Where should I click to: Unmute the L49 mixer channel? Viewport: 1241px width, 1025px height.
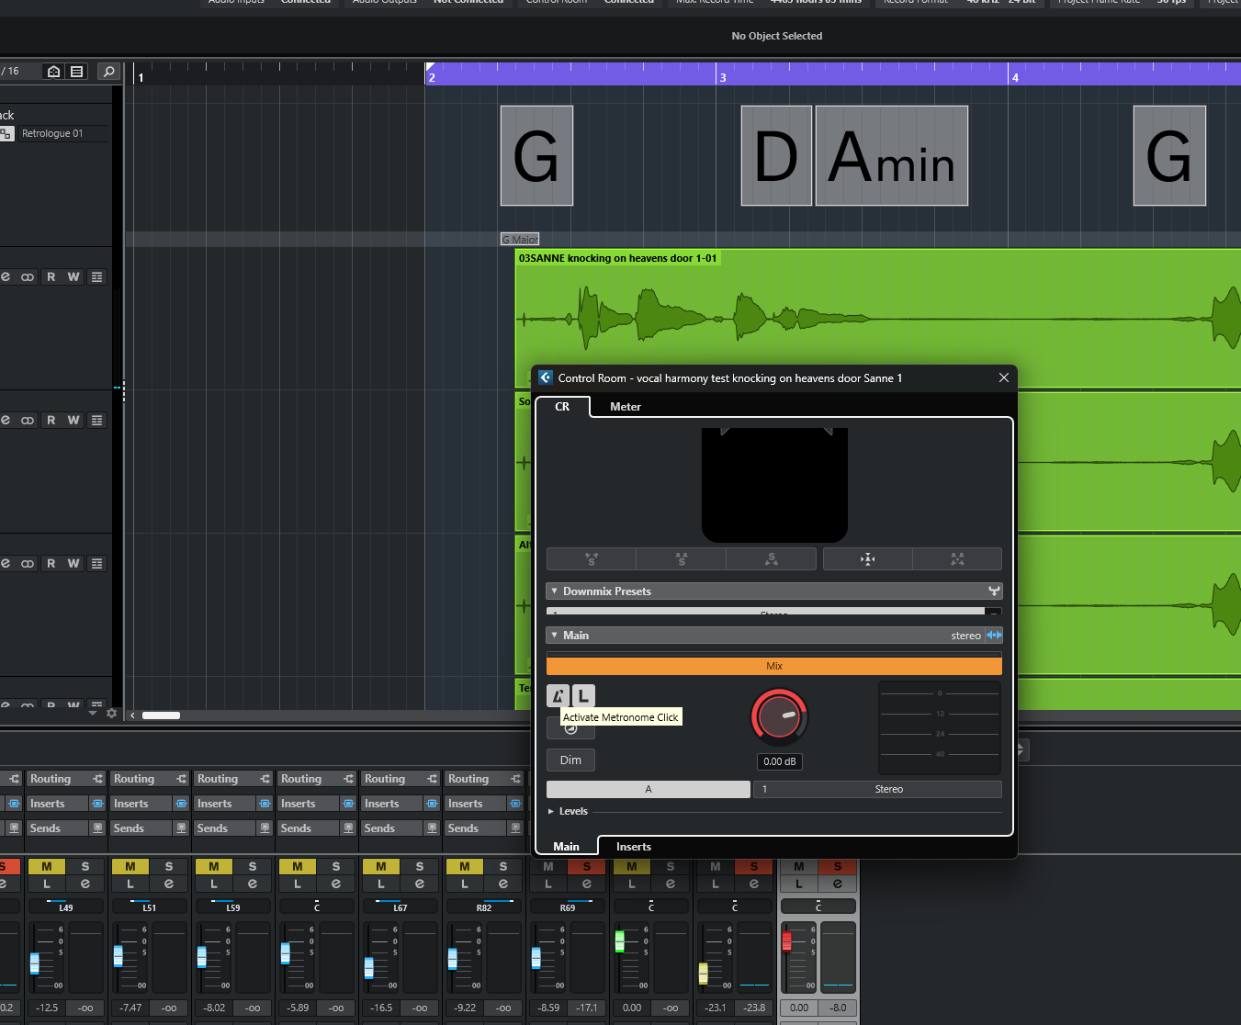pyautogui.click(x=46, y=866)
